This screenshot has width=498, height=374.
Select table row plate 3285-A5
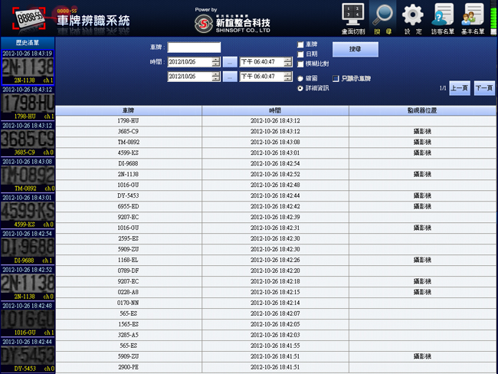(276, 335)
